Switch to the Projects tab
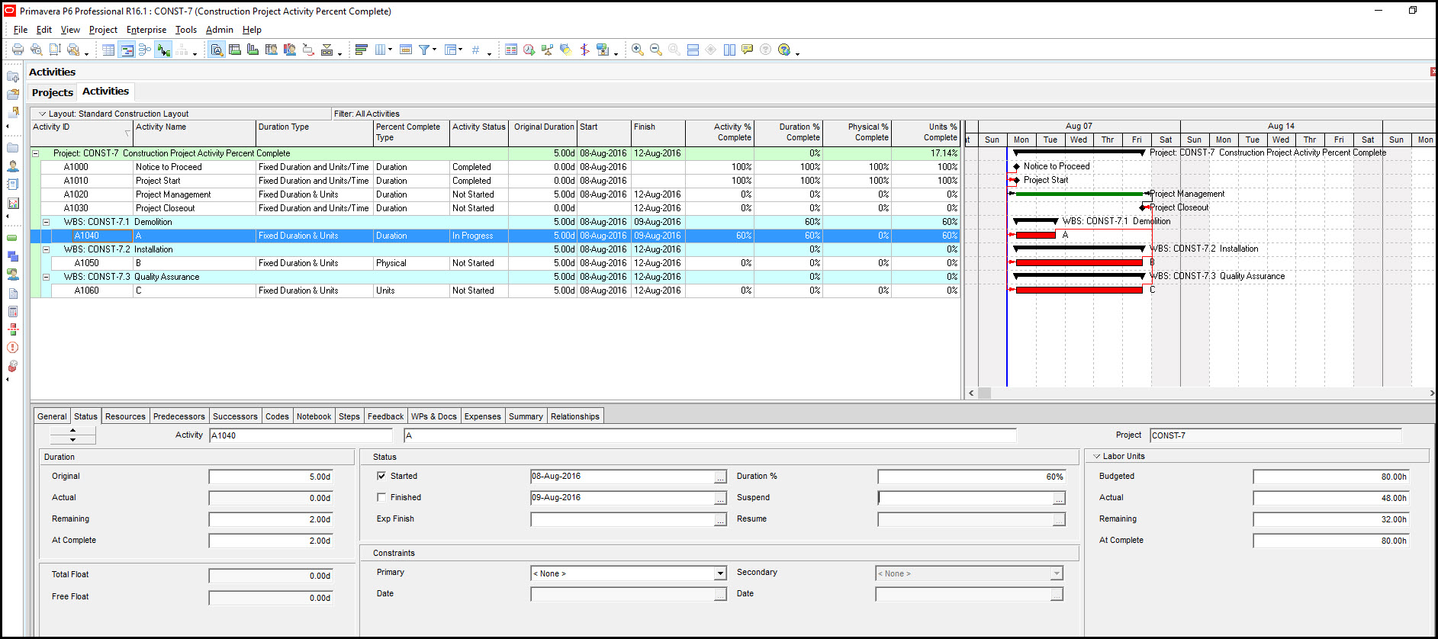The width and height of the screenshot is (1438, 639). click(x=53, y=92)
